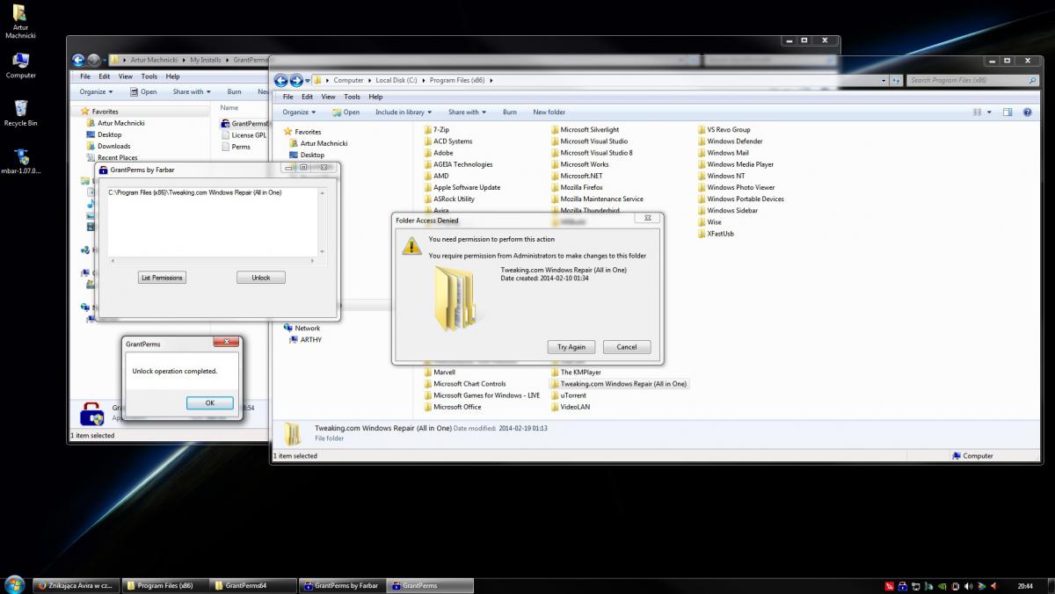This screenshot has height=594, width=1055.
Task: Go back in the Program Files (x86) window
Action: pyautogui.click(x=281, y=80)
